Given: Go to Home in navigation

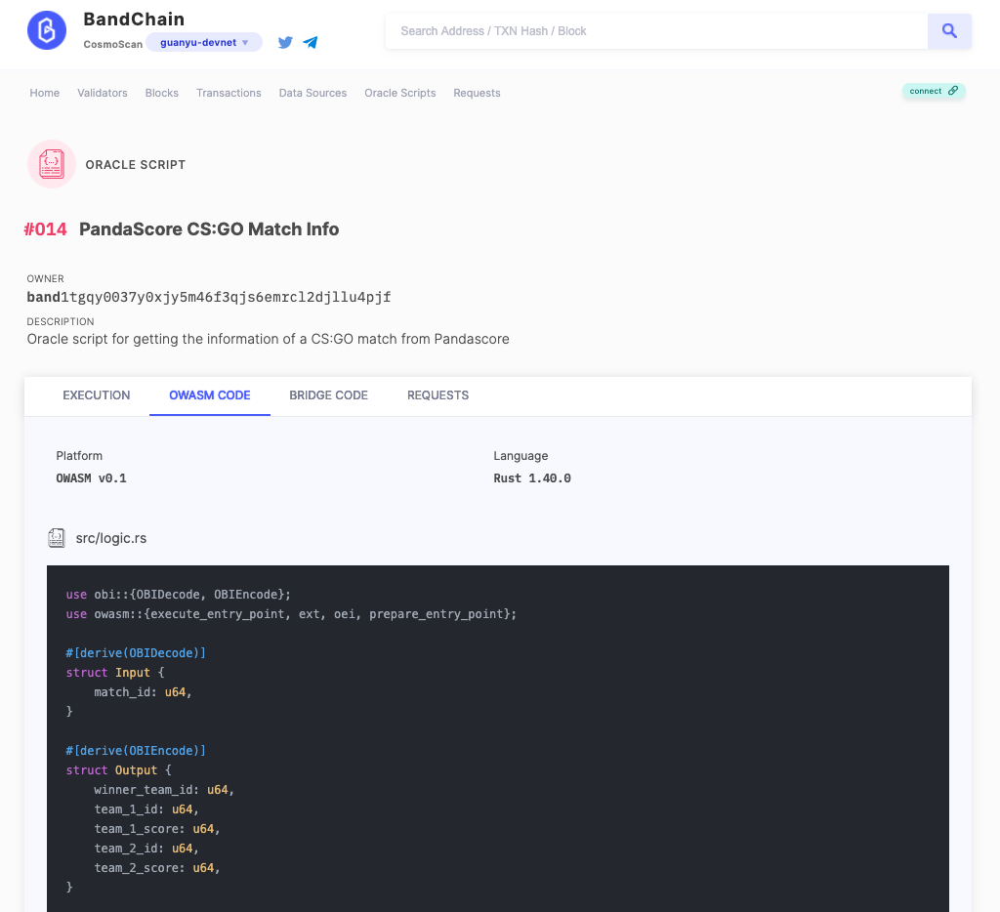Looking at the screenshot, I should click(45, 93).
